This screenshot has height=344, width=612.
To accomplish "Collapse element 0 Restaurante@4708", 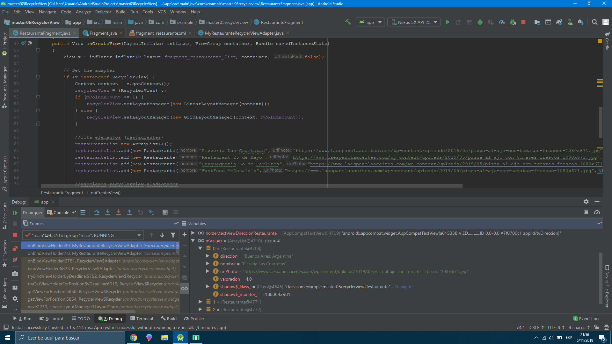I will point(200,248).
